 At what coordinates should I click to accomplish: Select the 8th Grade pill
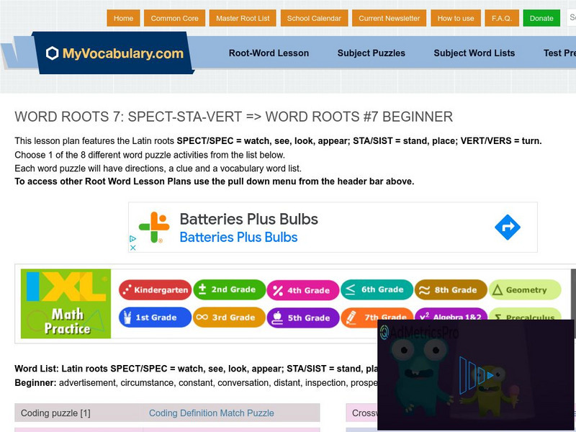pos(451,290)
